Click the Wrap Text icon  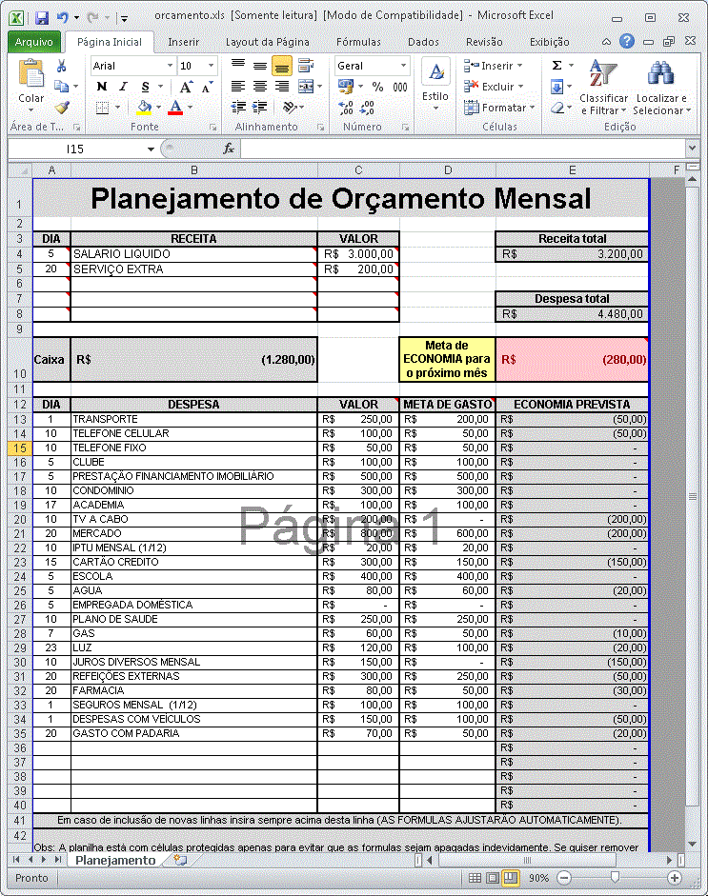[x=306, y=66]
